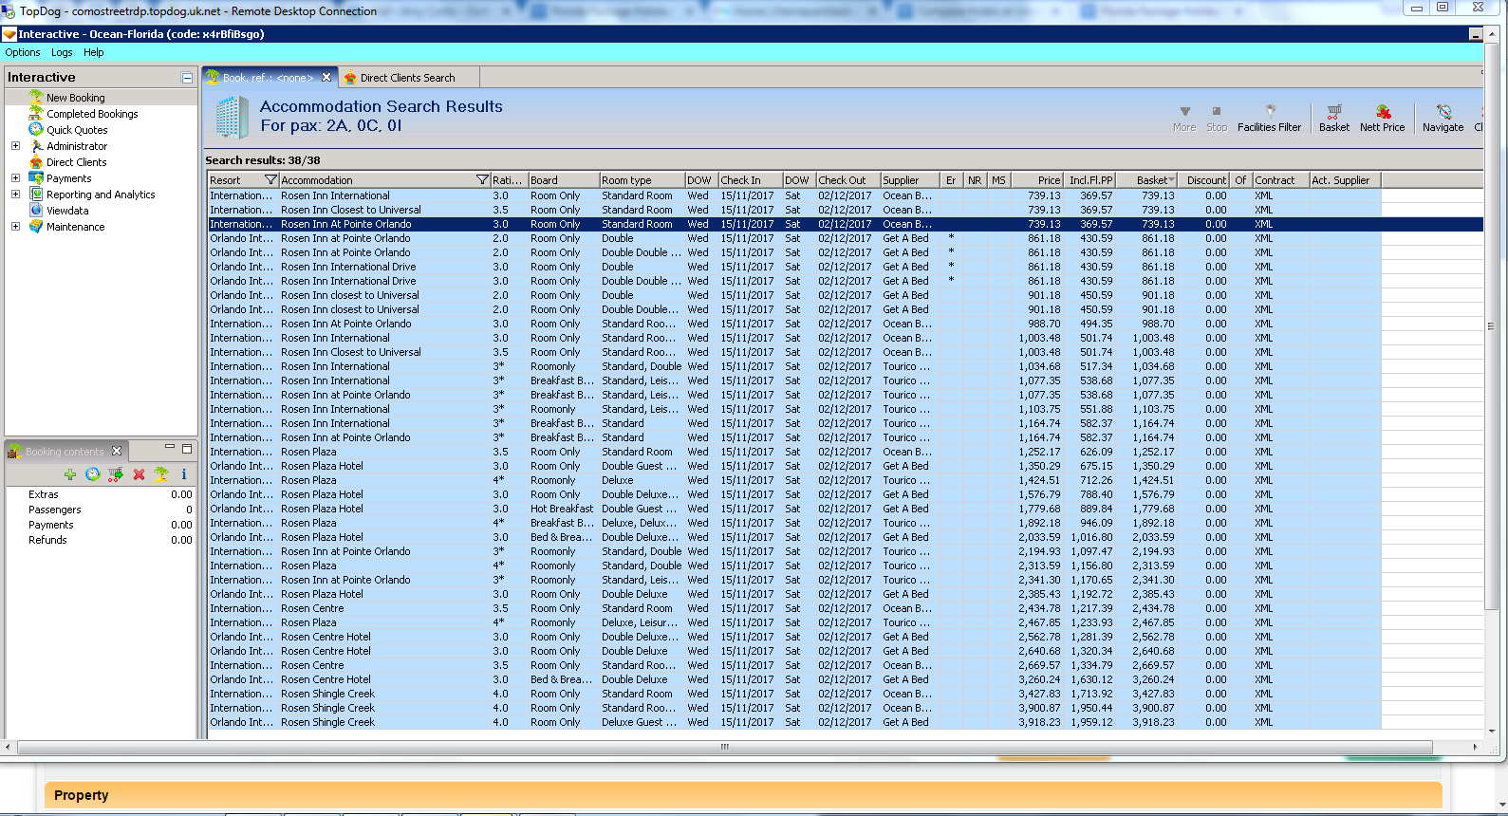Select Direct Clients in the Interactive tree

tap(77, 162)
